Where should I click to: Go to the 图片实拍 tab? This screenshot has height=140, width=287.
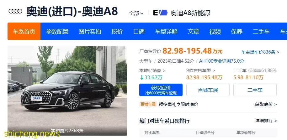click(90, 31)
